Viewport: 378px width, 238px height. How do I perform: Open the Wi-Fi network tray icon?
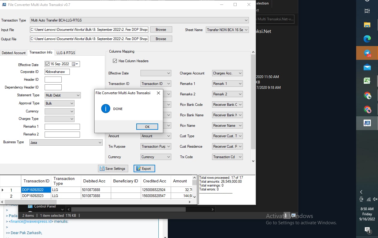point(368,199)
